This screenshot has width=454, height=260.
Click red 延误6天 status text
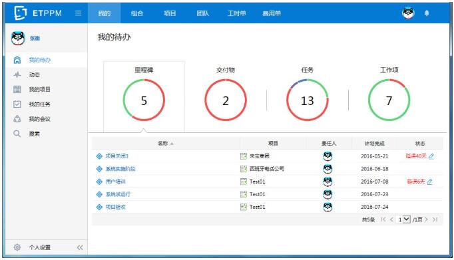[416, 182]
